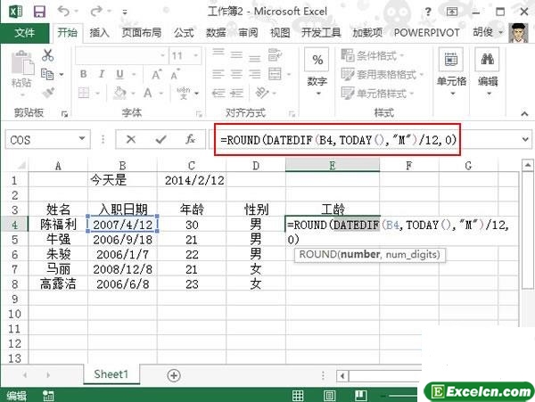Image resolution: width=535 pixels, height=402 pixels.
Task: Add a new sheet with plus button
Action: (172, 375)
